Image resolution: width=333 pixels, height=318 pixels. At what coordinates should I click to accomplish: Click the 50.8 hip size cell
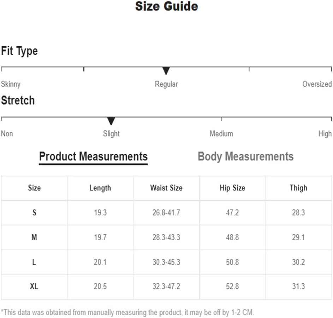pos(232,262)
